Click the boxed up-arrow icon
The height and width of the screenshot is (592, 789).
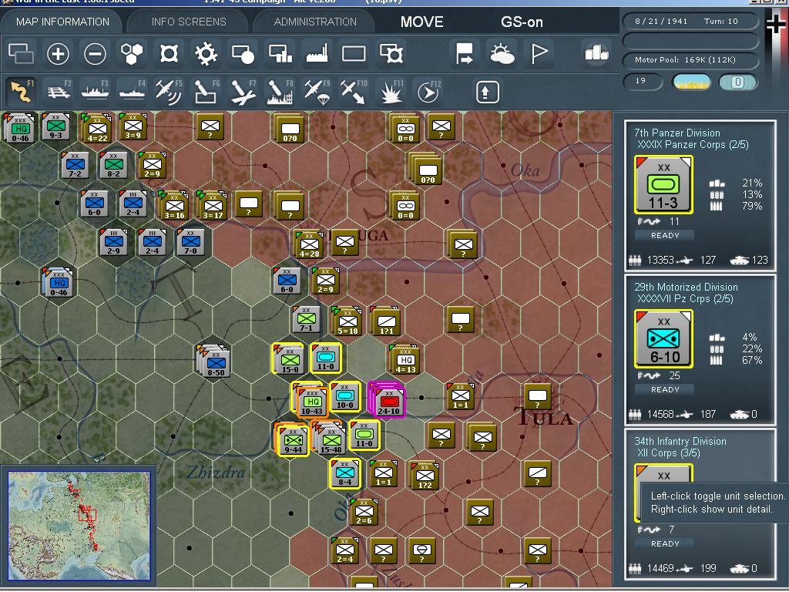(x=487, y=92)
